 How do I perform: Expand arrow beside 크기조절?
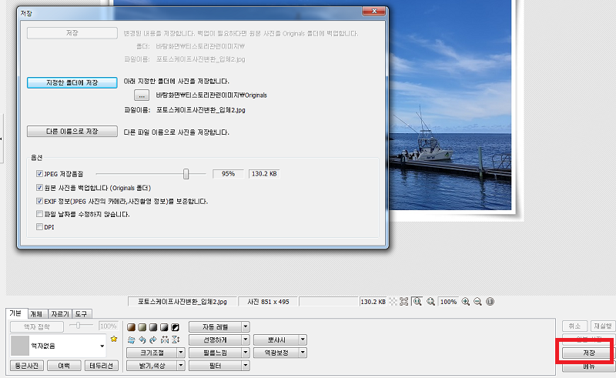tap(181, 353)
